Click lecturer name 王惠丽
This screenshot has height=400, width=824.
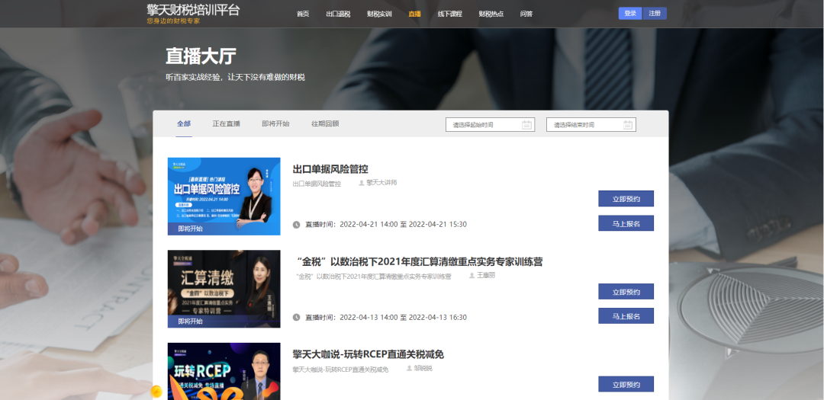tap(486, 275)
